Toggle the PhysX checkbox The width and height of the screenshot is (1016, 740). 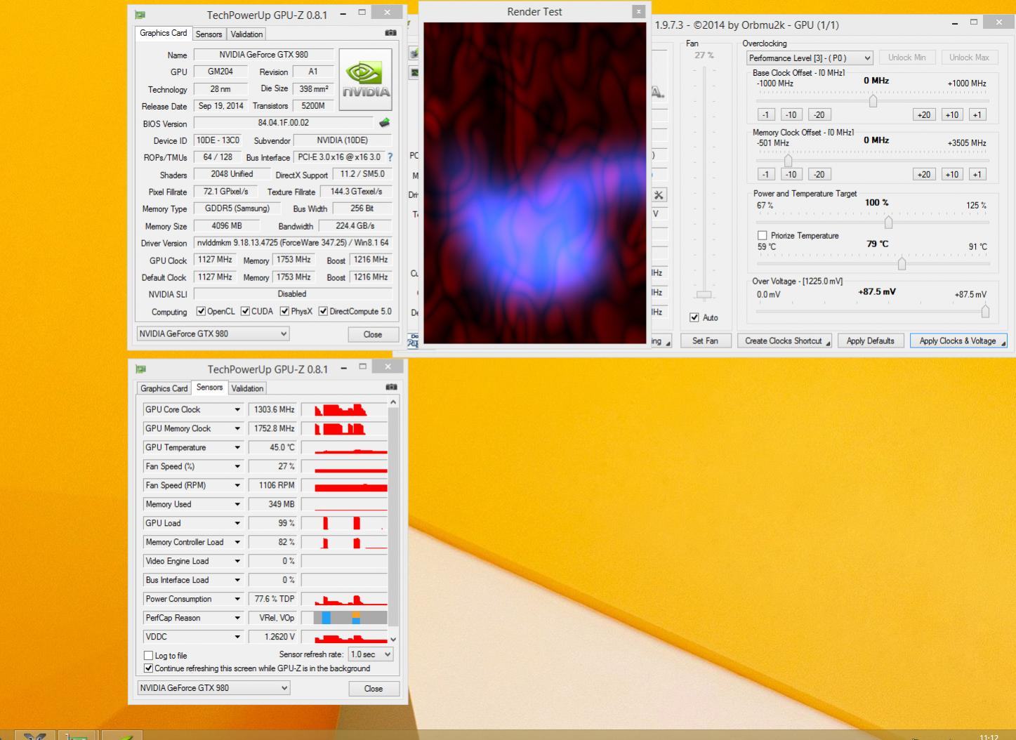pyautogui.click(x=284, y=311)
